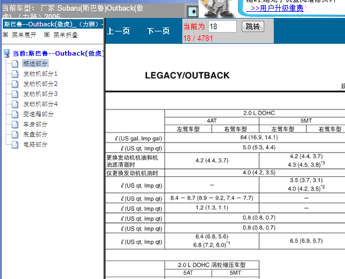The height and width of the screenshot is (279, 345).
Task: Go to next page with 下一页
Action: [x=158, y=31]
